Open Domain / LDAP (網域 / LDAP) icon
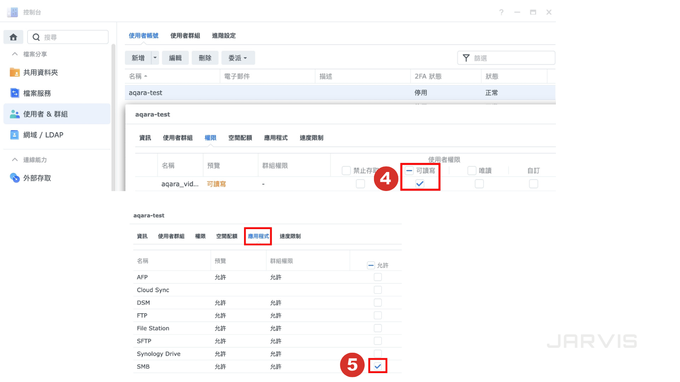This screenshot has height=382, width=680. (x=14, y=135)
